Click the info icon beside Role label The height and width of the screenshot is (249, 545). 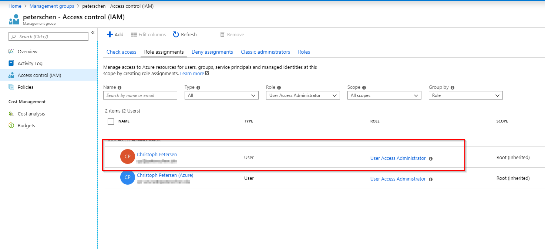(x=279, y=88)
